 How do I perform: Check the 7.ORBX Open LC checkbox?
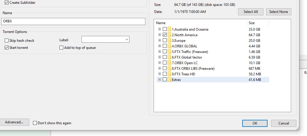165,63
